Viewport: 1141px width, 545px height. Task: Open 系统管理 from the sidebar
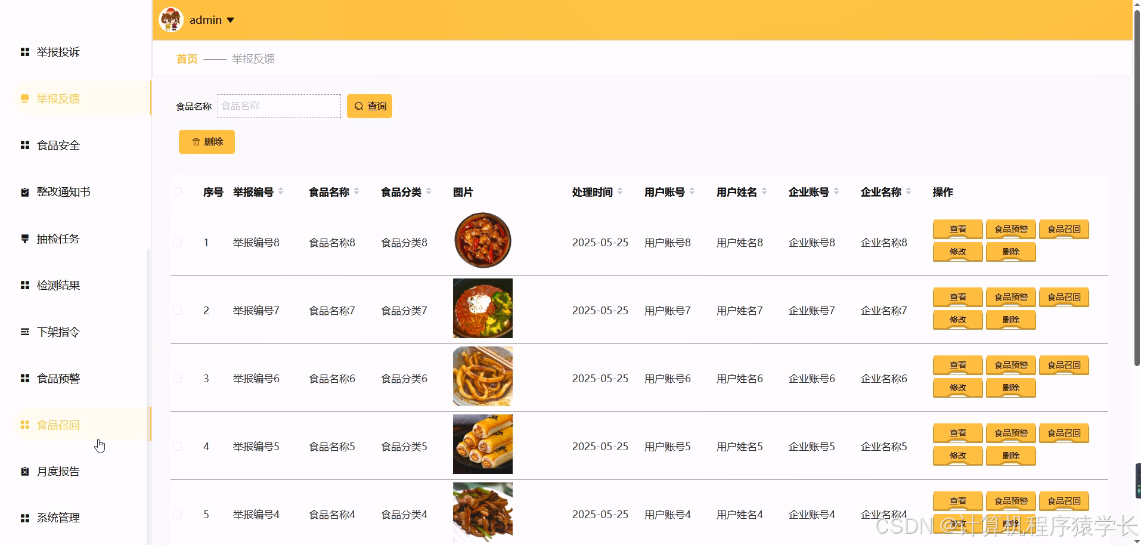pyautogui.click(x=24, y=518)
